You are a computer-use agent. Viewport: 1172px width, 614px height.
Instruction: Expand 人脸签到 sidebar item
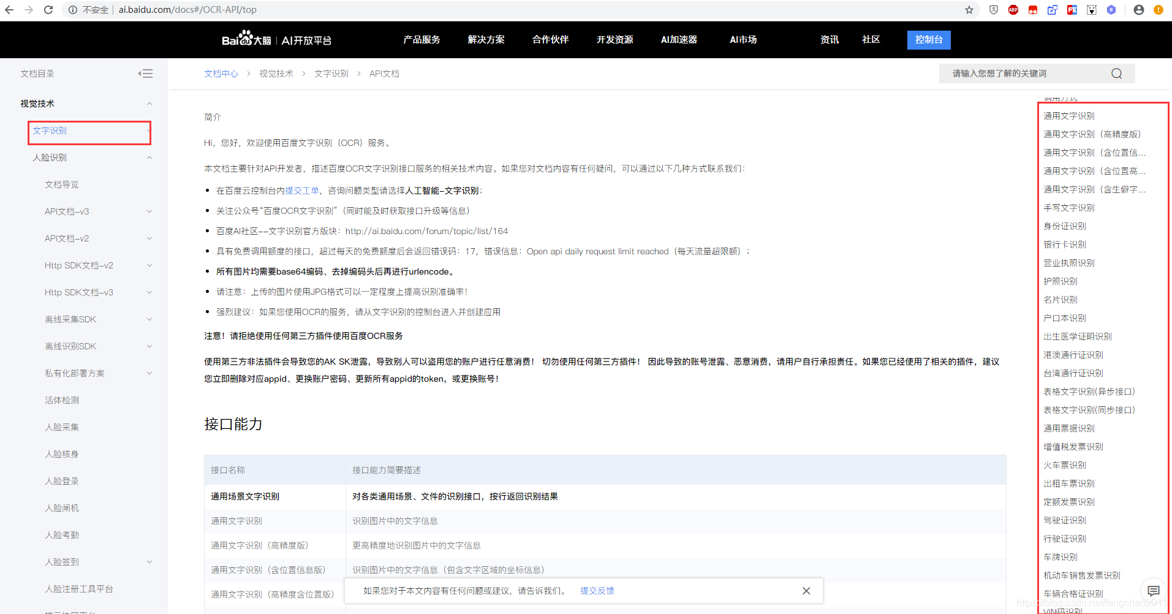[149, 562]
